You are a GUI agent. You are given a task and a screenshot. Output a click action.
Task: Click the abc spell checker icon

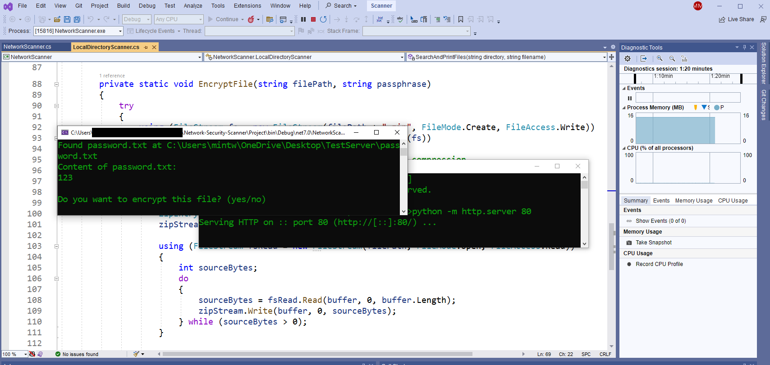[x=400, y=19]
